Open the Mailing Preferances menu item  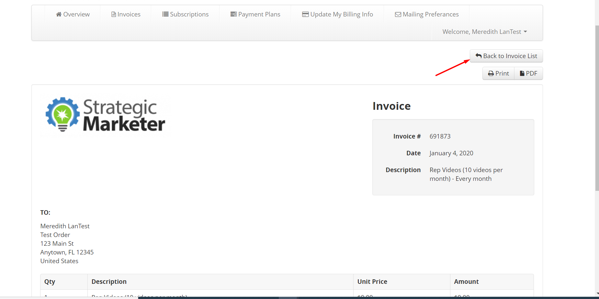pyautogui.click(x=426, y=14)
